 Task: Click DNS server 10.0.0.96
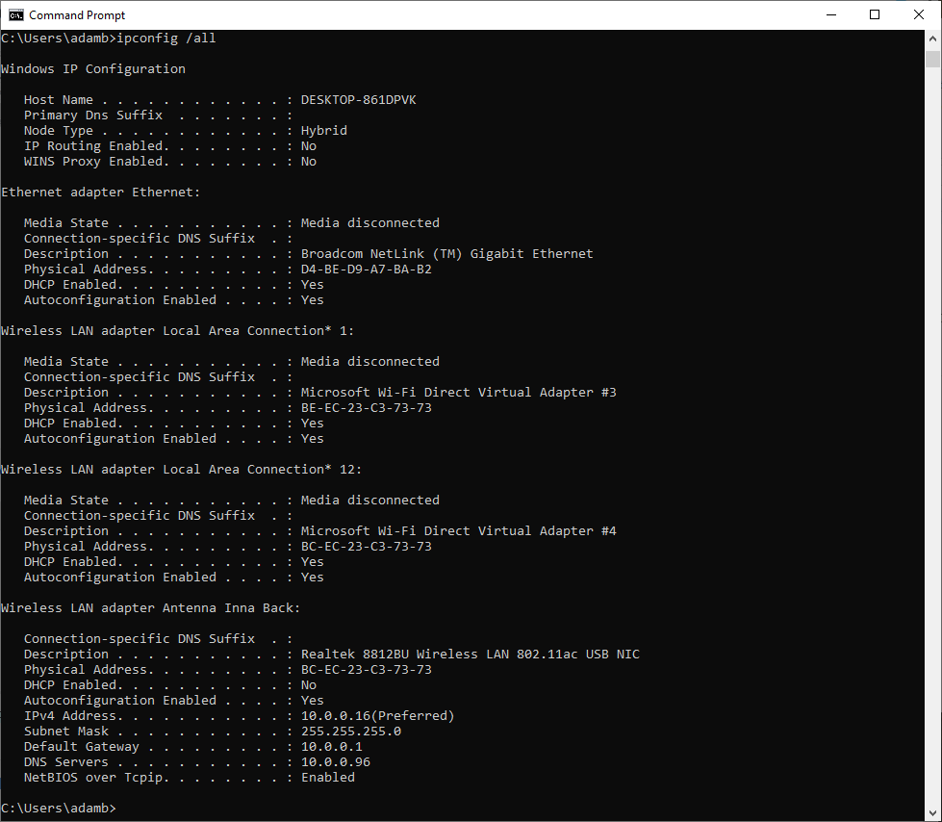(x=335, y=762)
